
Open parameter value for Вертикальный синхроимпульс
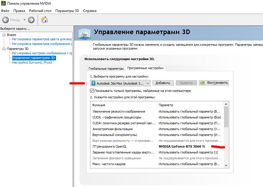point(190,135)
